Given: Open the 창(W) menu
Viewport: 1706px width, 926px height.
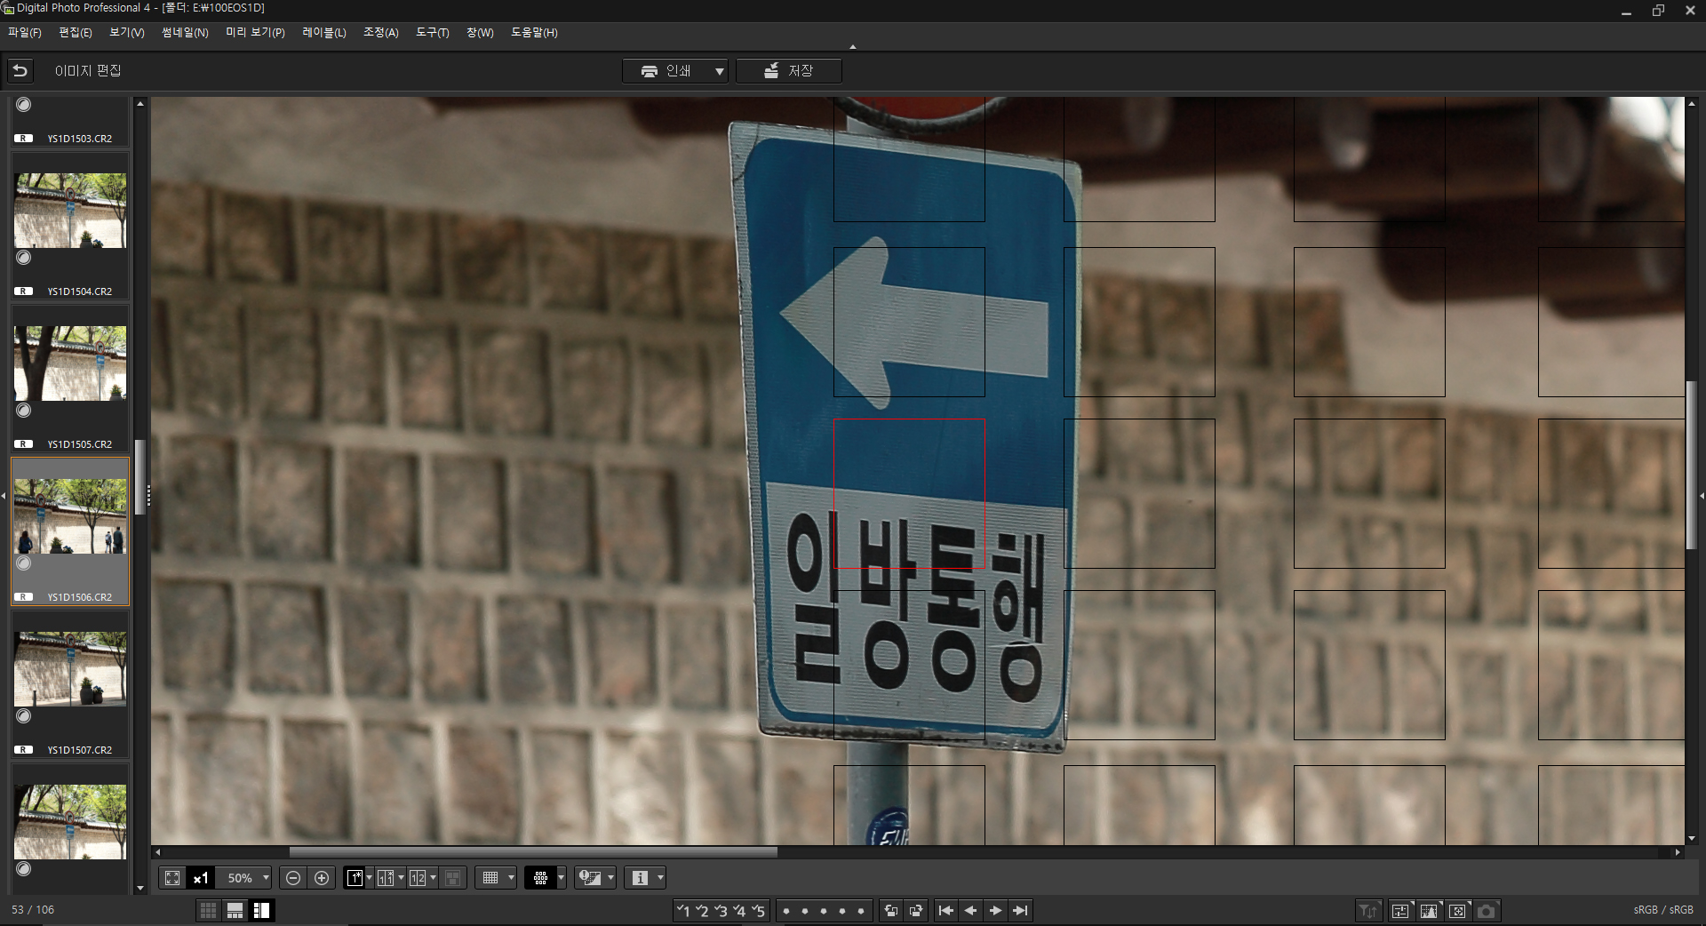Looking at the screenshot, I should pos(480,32).
